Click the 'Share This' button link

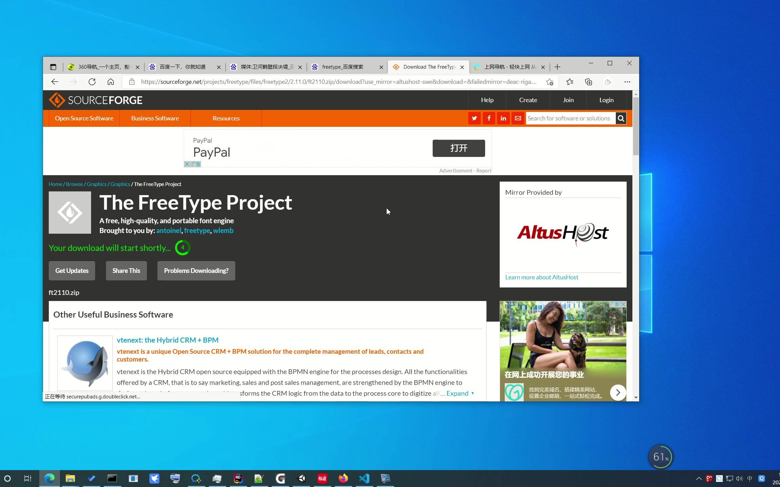[126, 270]
